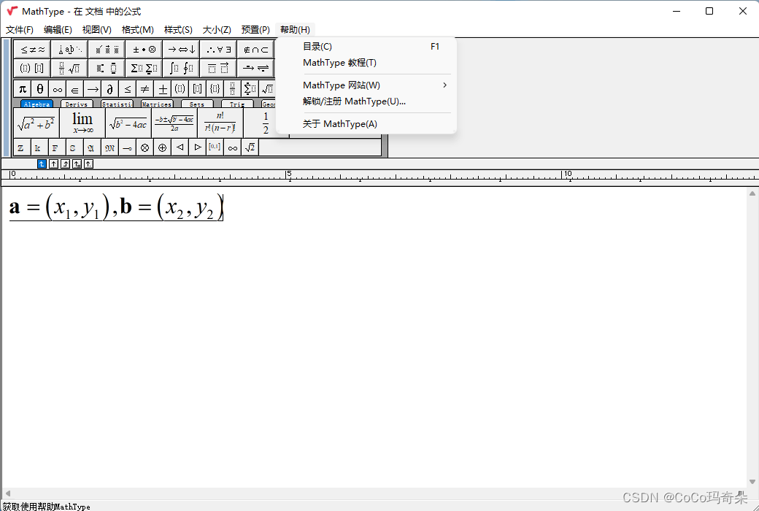Insert parentheses template from small bar
This screenshot has height=511, width=759.
(x=180, y=89)
